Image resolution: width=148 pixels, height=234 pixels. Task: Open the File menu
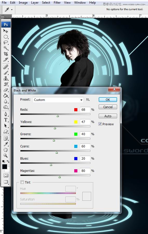[4, 3]
